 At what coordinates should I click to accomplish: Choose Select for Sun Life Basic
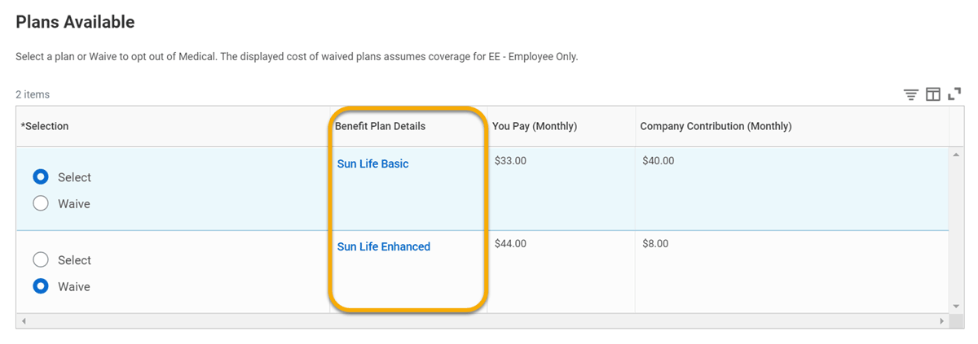40,177
